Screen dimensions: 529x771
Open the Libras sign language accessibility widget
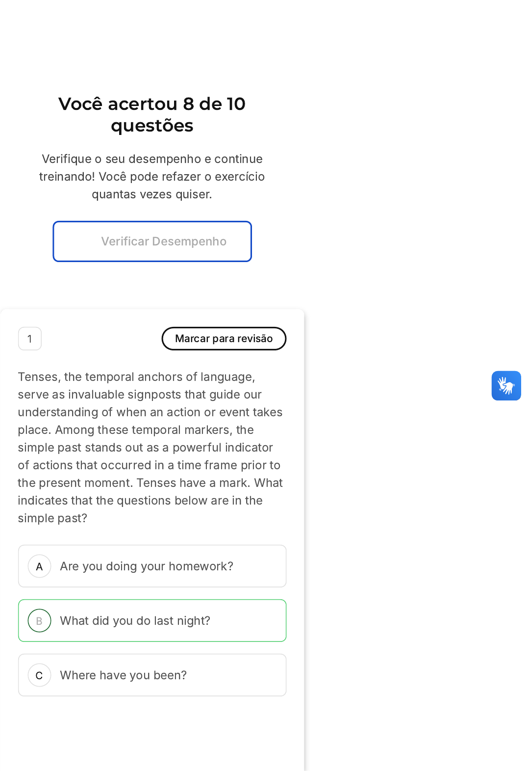coord(506,386)
